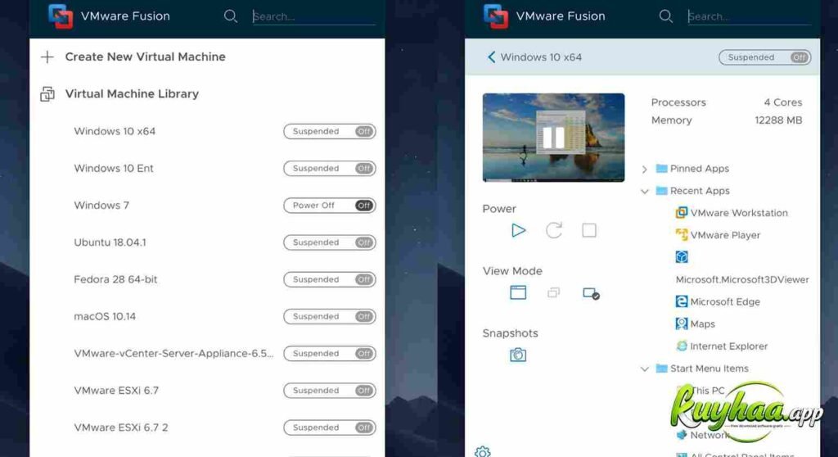The height and width of the screenshot is (457, 838).
Task: Open the Windows 10 Ent entry
Action: click(x=113, y=168)
